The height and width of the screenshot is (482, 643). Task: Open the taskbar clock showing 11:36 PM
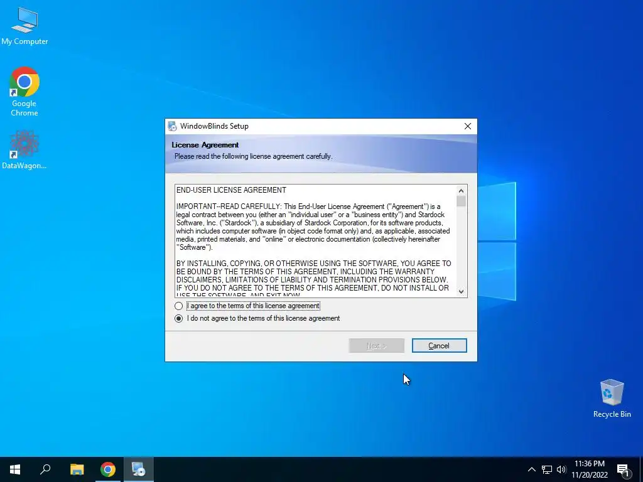point(589,469)
